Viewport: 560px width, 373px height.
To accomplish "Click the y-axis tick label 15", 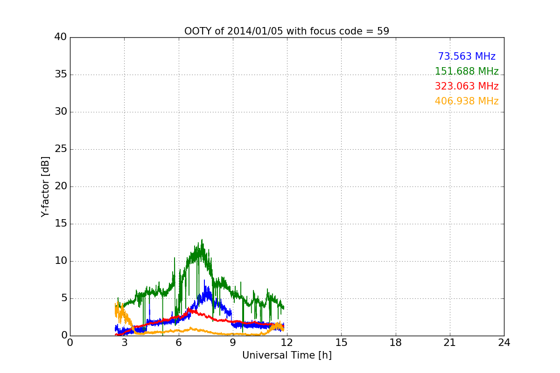I will tap(61, 224).
